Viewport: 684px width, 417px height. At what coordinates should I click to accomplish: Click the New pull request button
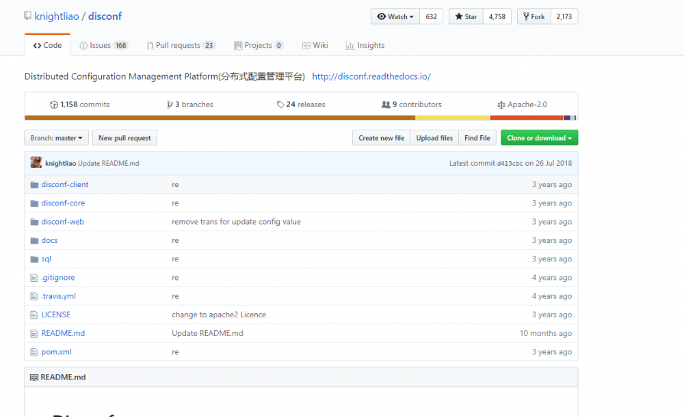point(124,138)
